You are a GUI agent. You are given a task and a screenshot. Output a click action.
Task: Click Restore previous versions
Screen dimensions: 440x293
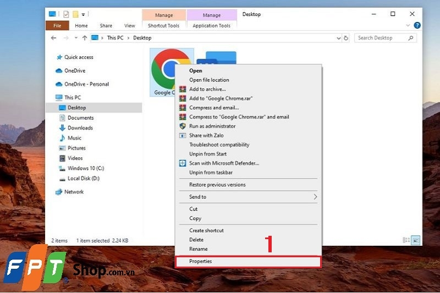248,185
